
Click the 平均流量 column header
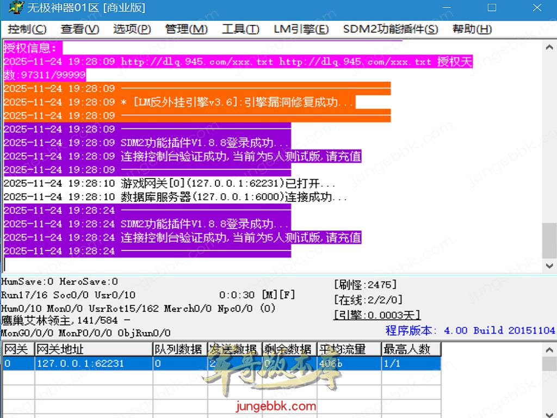coord(348,349)
